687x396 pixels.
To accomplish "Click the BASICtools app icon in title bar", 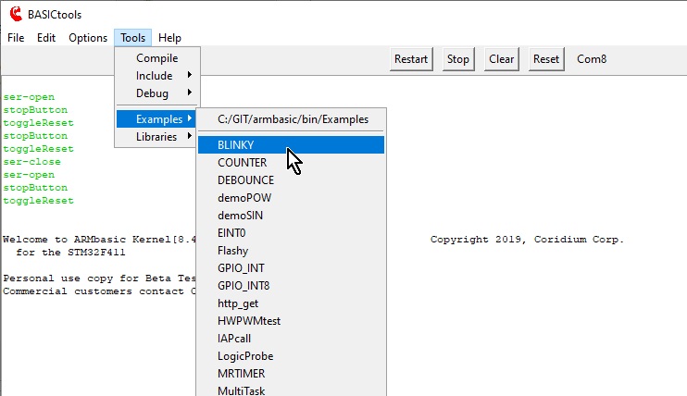I will [x=16, y=14].
